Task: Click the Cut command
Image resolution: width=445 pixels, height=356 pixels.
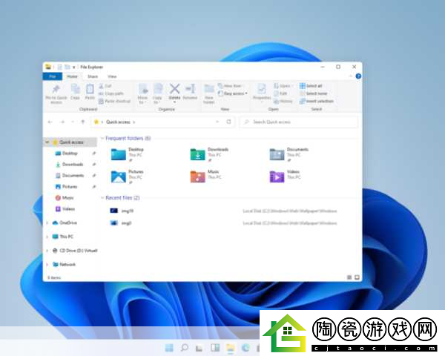Action: [105, 86]
